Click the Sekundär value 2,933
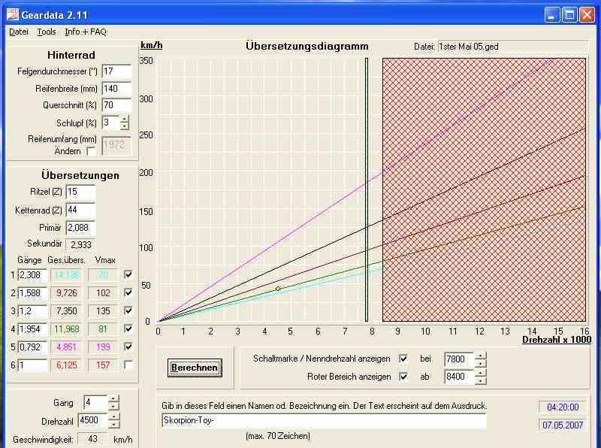This screenshot has height=448, width=601. pyautogui.click(x=80, y=244)
